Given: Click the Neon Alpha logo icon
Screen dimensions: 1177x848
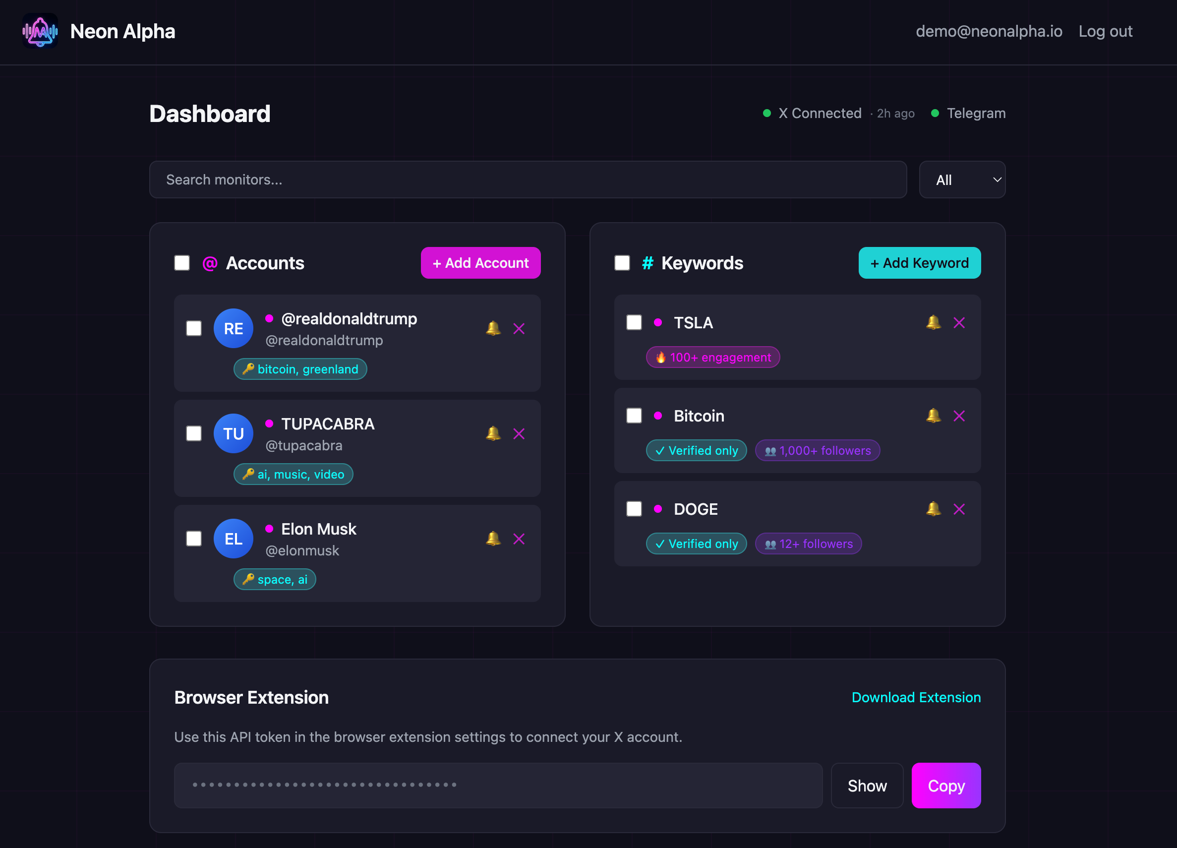Looking at the screenshot, I should coord(40,32).
